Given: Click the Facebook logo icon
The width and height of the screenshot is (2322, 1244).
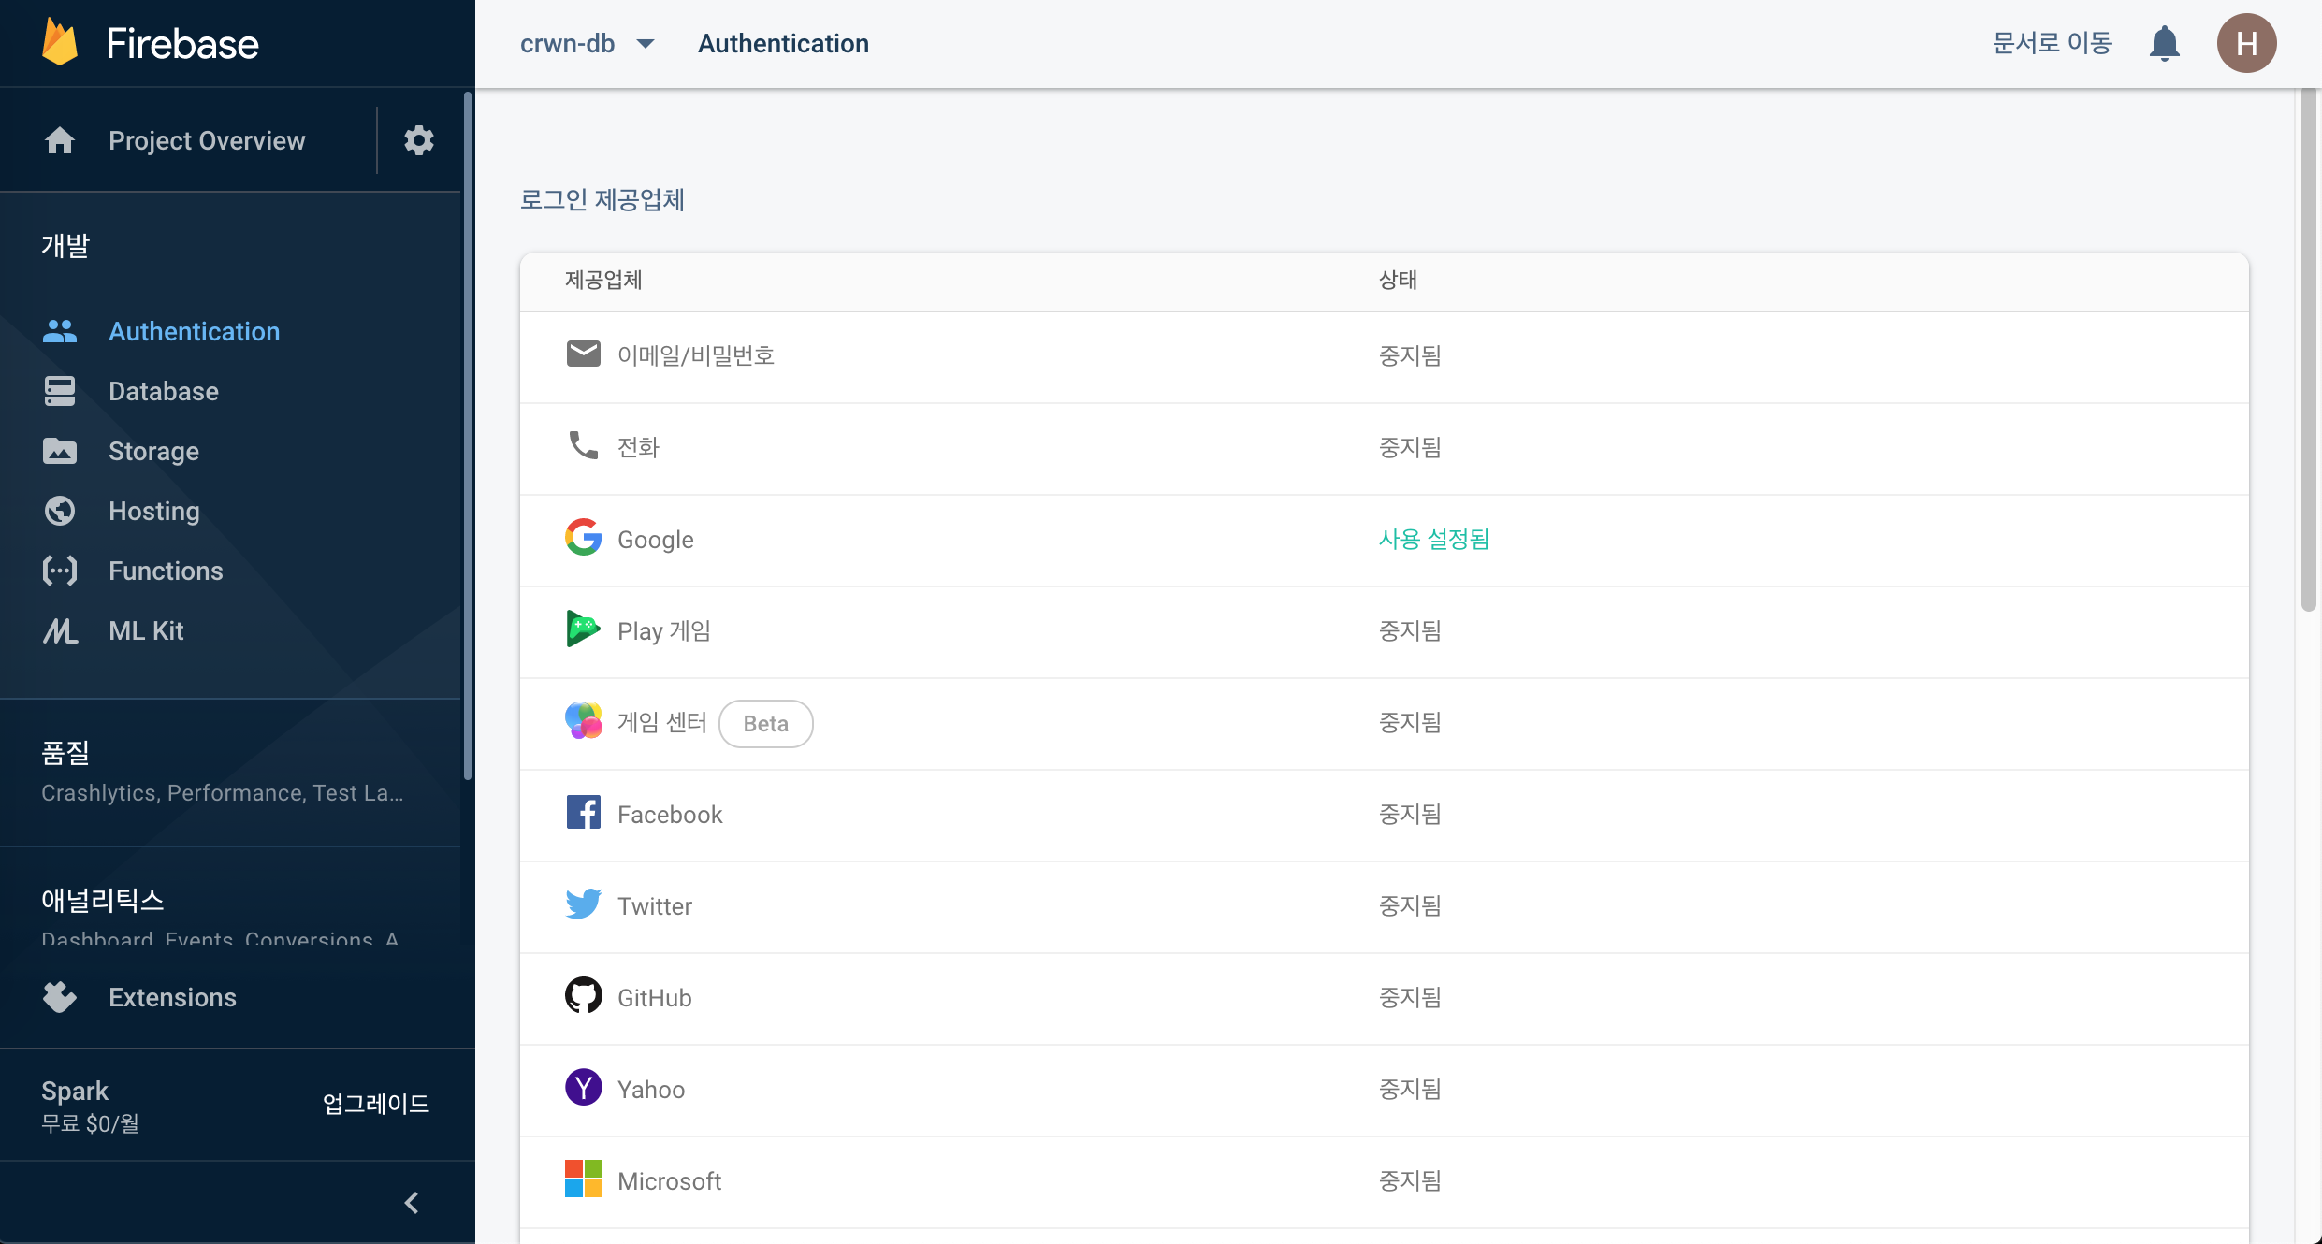Looking at the screenshot, I should pyautogui.click(x=583, y=813).
